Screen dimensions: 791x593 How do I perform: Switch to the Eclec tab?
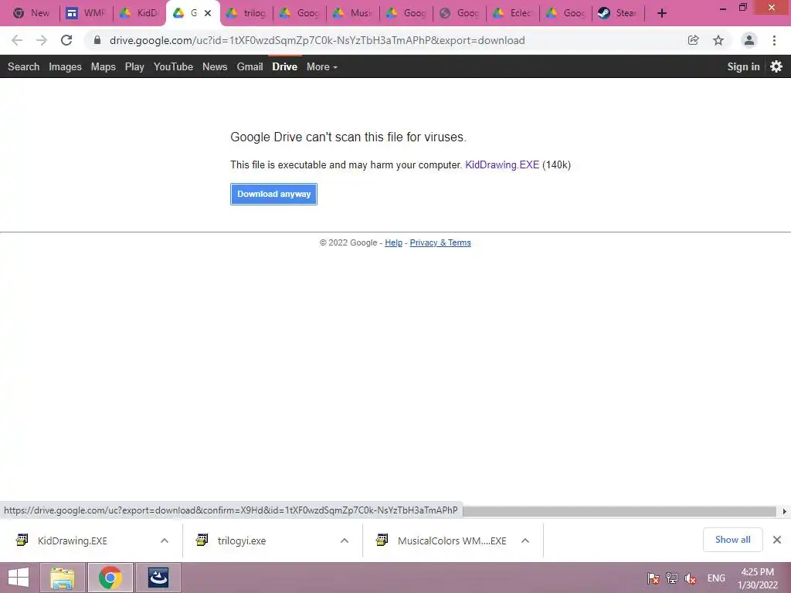(x=513, y=13)
